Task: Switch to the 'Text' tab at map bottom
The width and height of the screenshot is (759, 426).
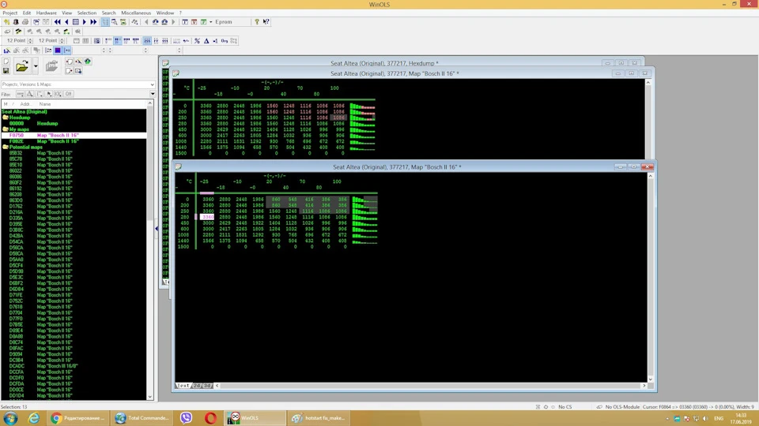Action: 183,386
